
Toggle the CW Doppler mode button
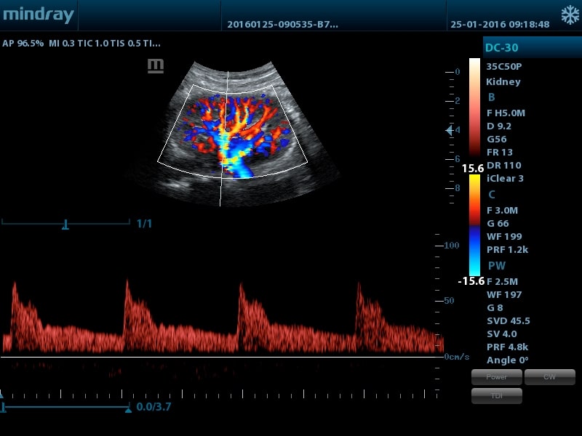coord(549,377)
